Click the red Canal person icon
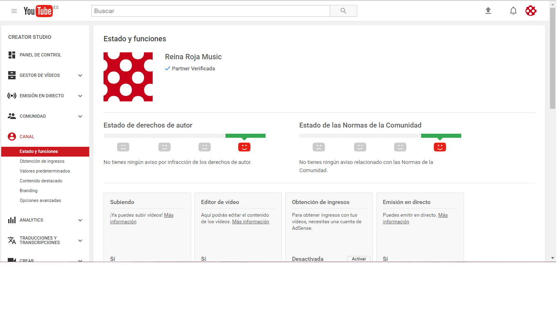559x314 pixels. [x=12, y=137]
